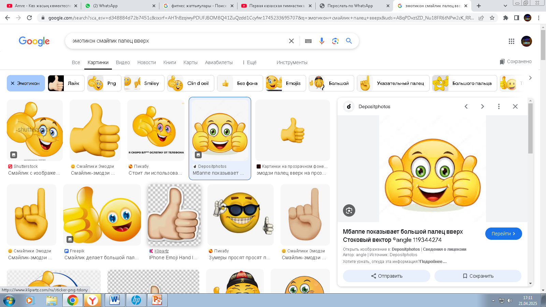Launch Word from the taskbar
This screenshot has width=546, height=307.
[x=115, y=300]
